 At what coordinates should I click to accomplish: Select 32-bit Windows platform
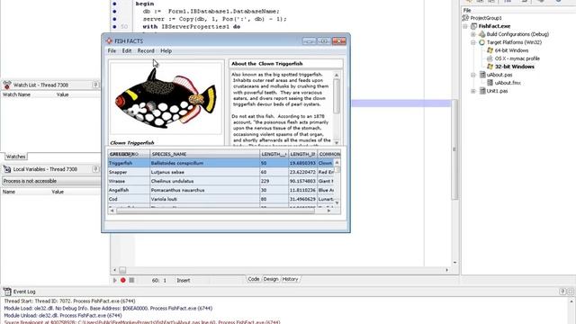[514, 67]
